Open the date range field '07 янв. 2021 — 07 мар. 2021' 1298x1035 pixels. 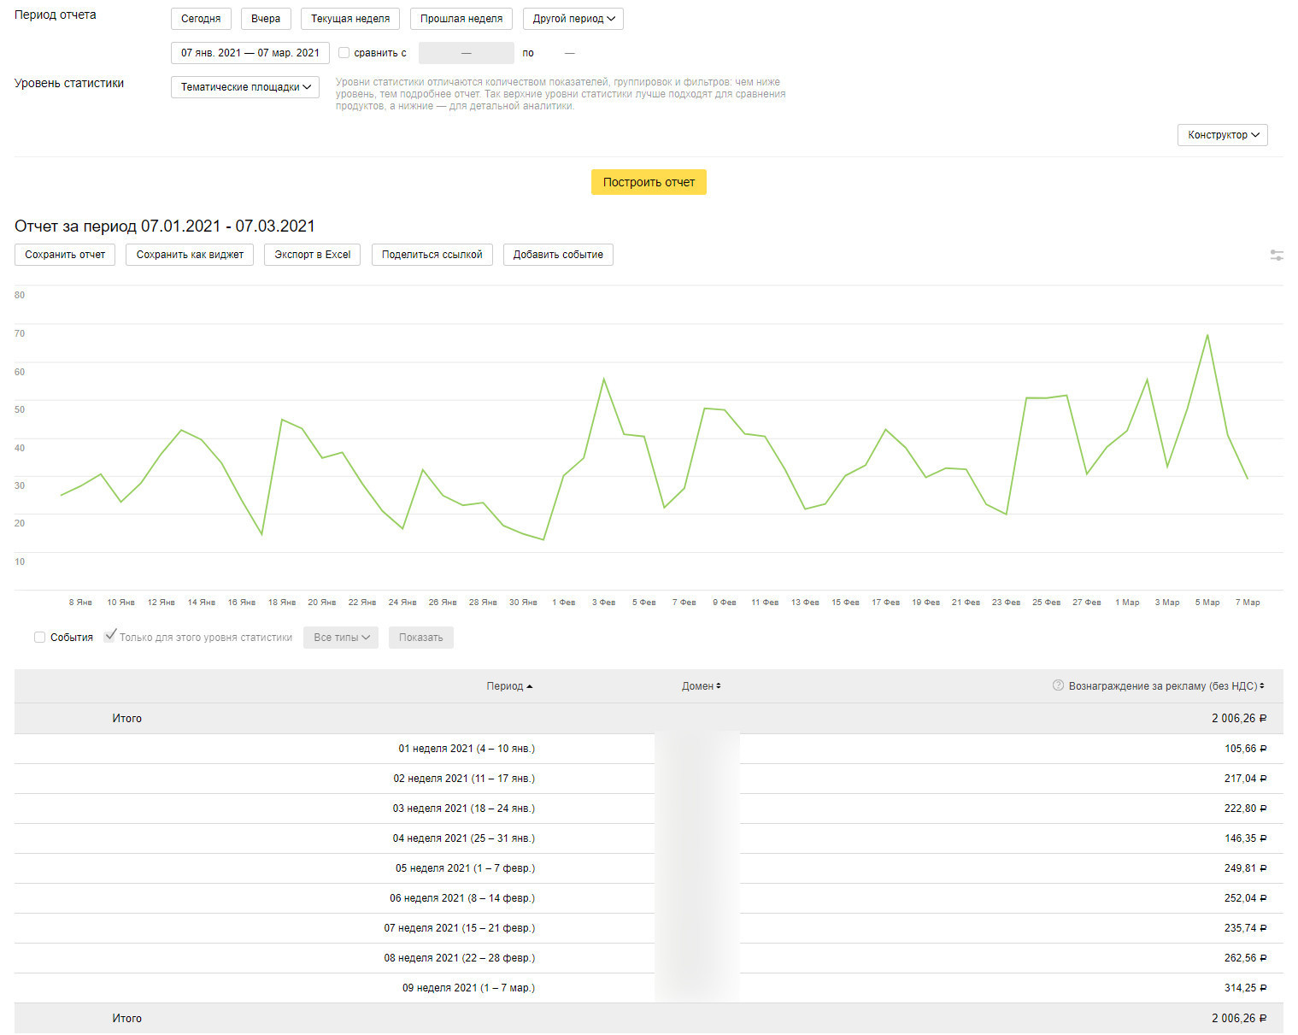pyautogui.click(x=250, y=53)
